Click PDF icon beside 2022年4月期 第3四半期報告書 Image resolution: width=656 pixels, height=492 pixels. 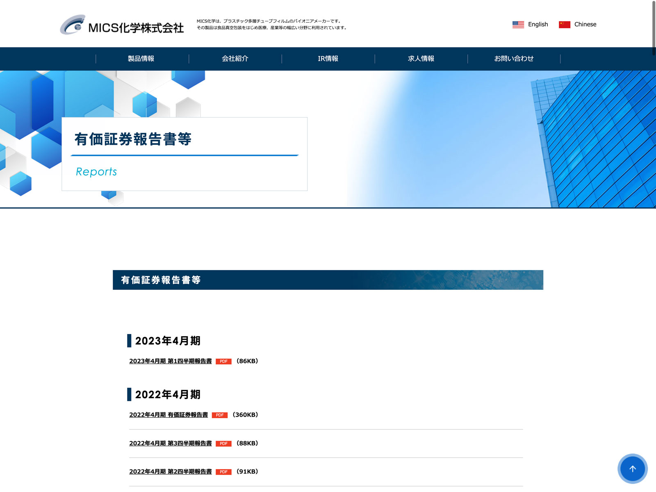coord(223,444)
